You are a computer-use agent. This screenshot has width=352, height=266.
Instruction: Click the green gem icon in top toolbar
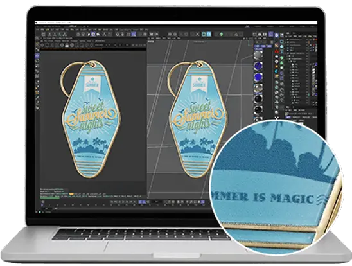point(222,34)
